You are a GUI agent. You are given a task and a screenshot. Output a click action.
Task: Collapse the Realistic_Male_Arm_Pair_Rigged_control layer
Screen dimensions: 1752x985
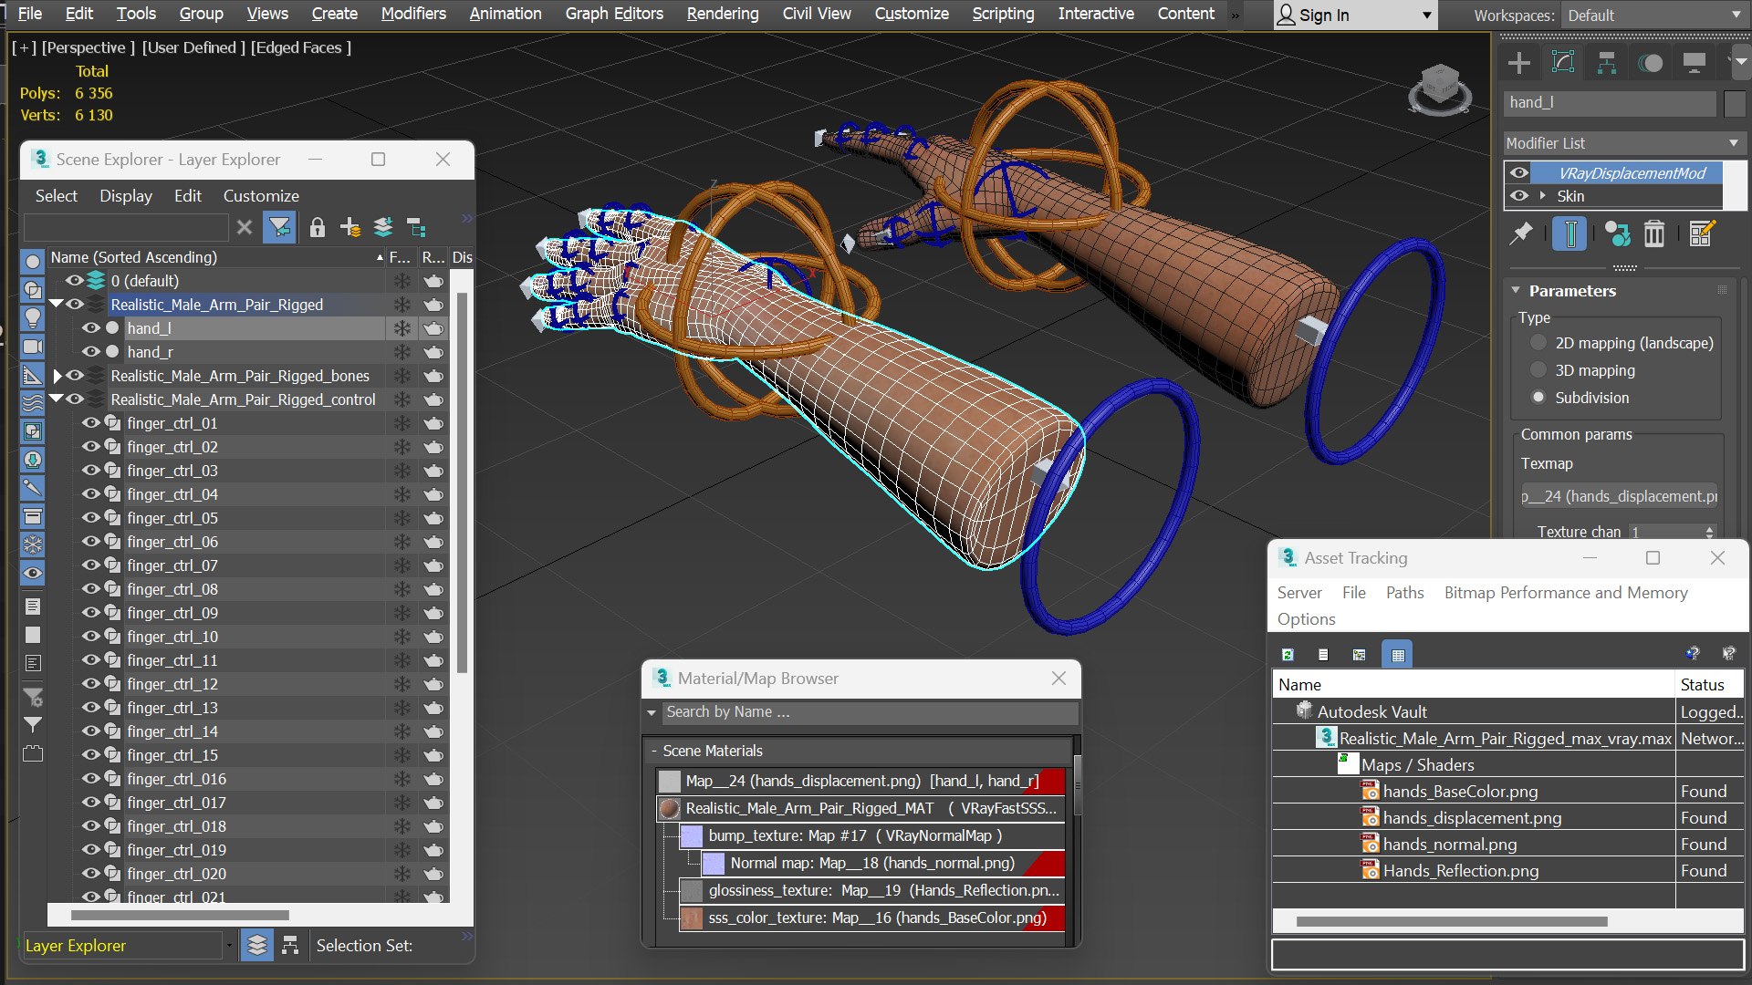pyautogui.click(x=57, y=399)
